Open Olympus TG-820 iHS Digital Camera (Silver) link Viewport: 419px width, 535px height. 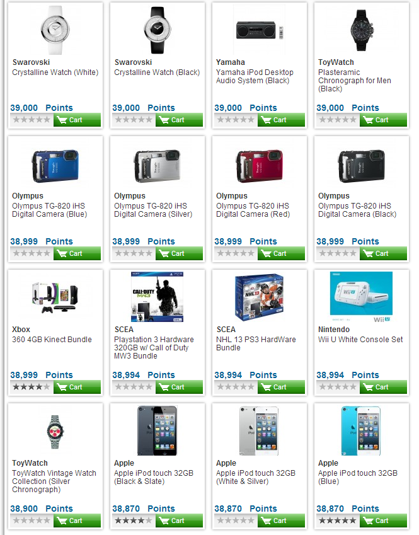pyautogui.click(x=153, y=210)
